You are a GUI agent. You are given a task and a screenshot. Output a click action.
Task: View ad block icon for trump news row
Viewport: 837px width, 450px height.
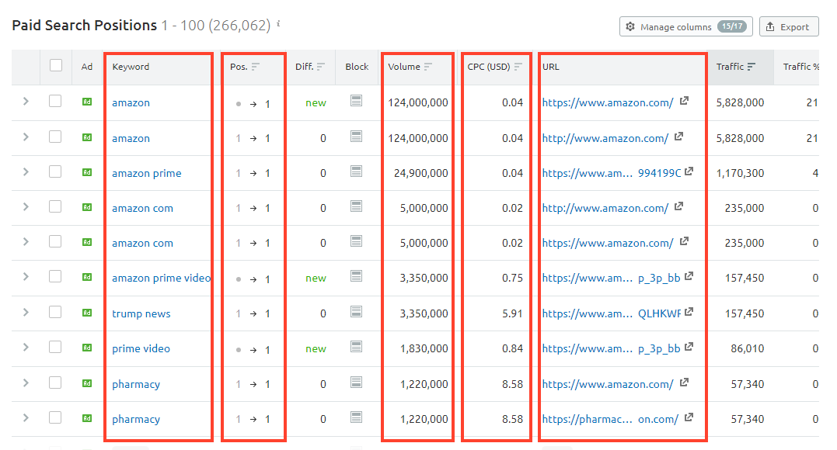tap(357, 312)
